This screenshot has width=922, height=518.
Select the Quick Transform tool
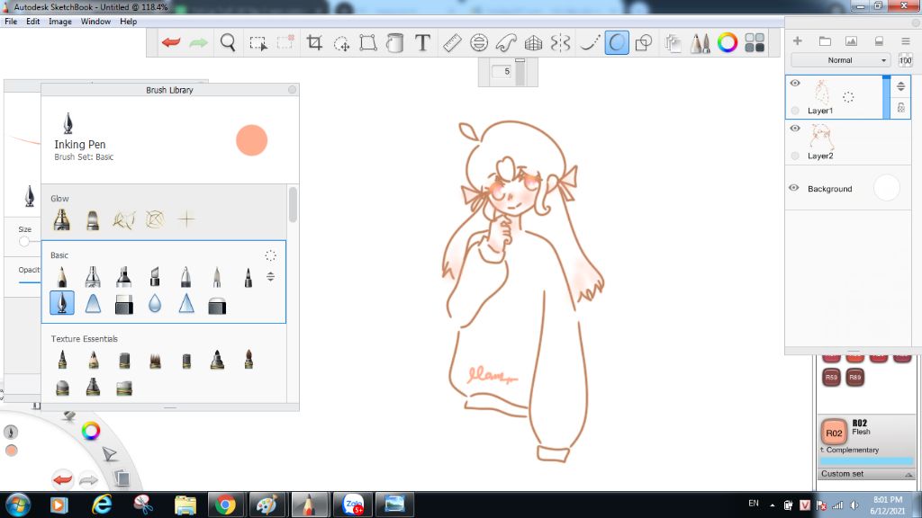(x=341, y=43)
